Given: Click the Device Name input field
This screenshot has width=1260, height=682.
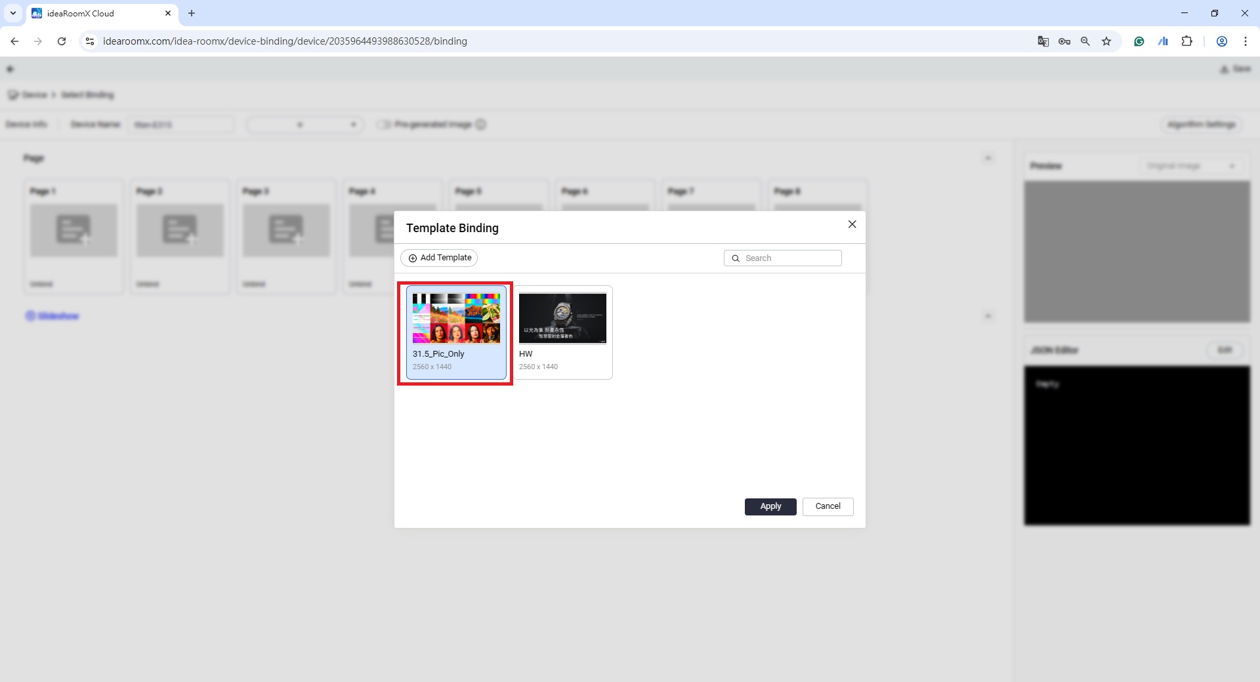Looking at the screenshot, I should 181,125.
